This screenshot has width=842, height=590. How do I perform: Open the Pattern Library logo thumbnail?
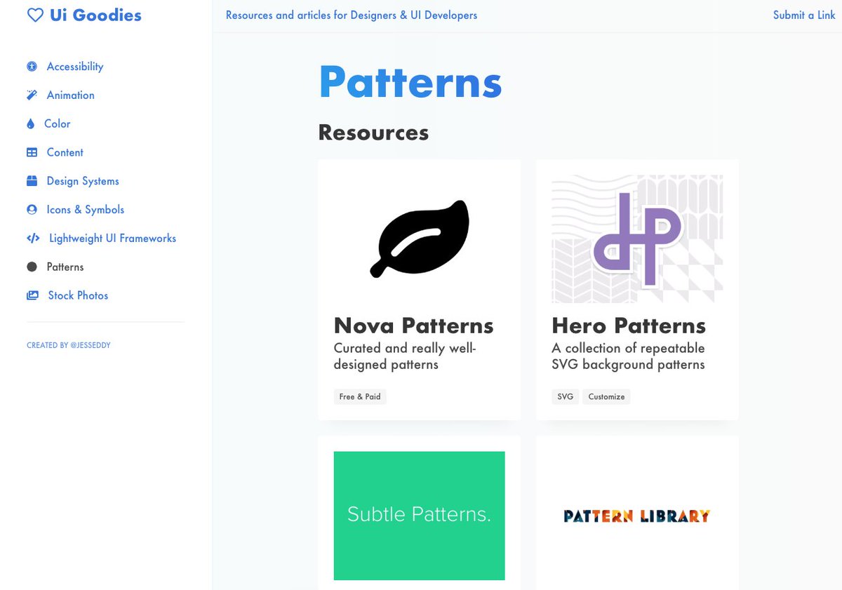(x=637, y=516)
